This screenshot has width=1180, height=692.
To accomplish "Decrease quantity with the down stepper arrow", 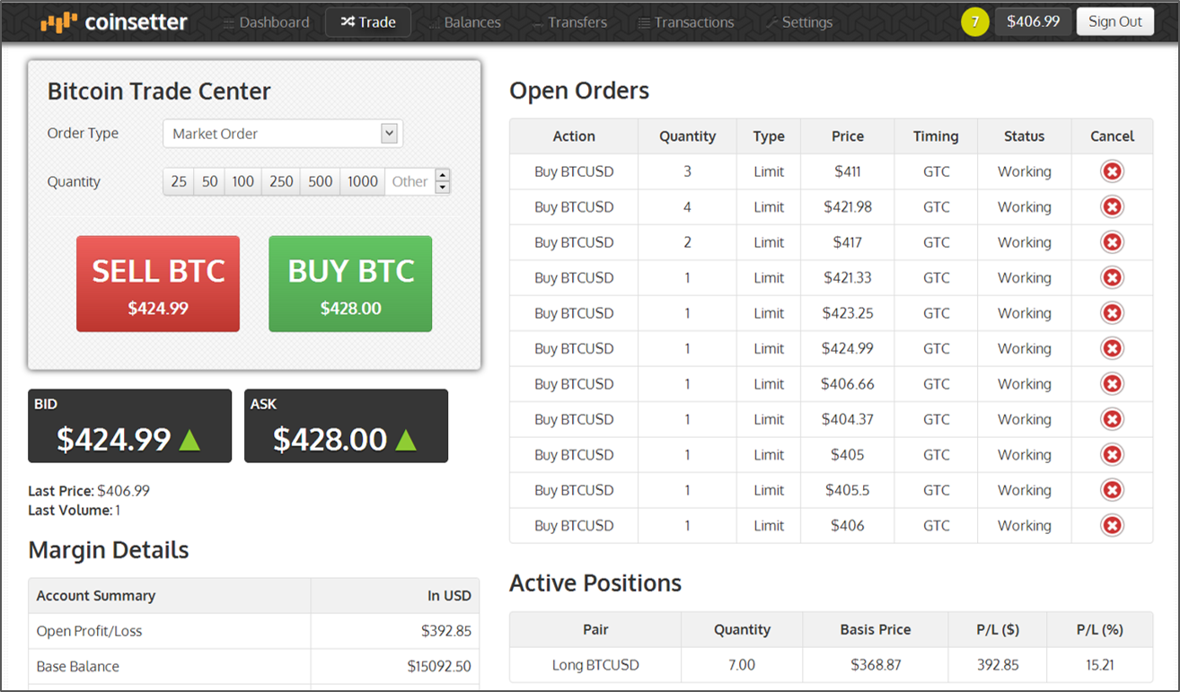I will (x=443, y=188).
